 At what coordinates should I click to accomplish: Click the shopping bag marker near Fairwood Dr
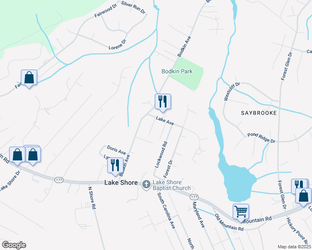click(29, 78)
